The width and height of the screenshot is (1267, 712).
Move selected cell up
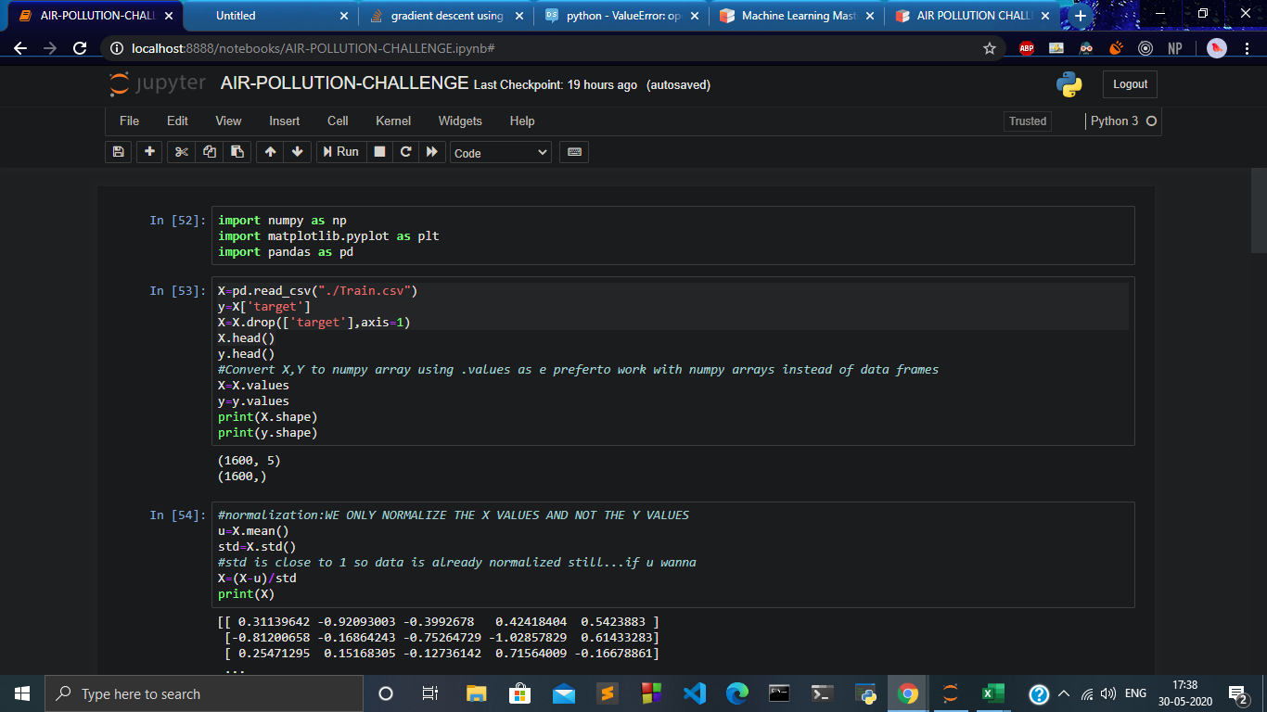pyautogui.click(x=270, y=152)
